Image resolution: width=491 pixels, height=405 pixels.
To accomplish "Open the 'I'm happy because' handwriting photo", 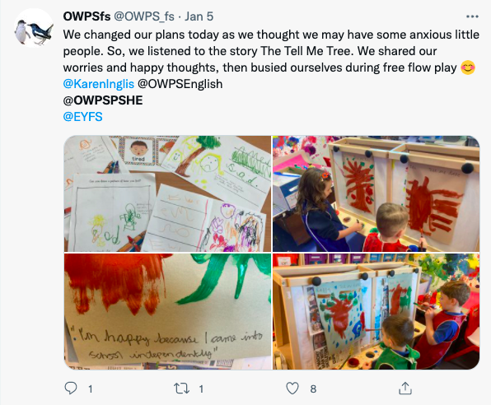I will [x=167, y=311].
